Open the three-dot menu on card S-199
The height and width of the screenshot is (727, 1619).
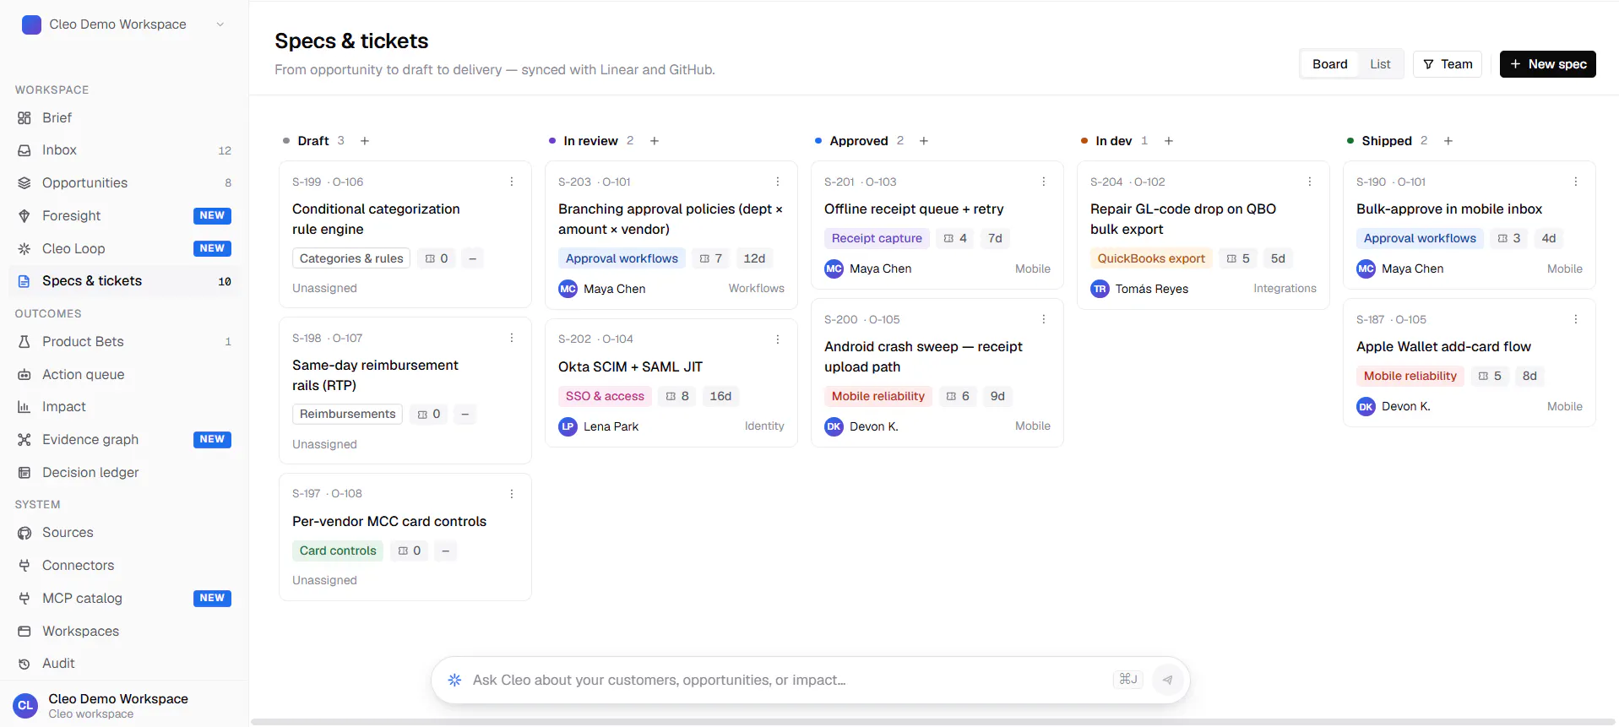click(512, 182)
